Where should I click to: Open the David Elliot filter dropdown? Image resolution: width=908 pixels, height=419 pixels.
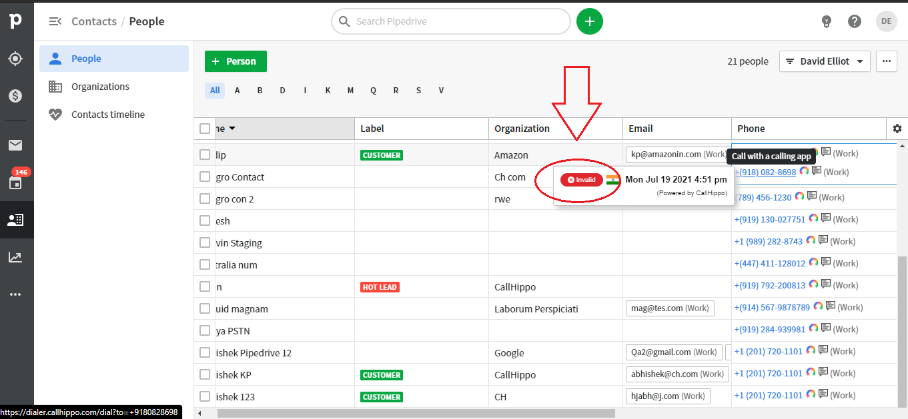click(x=825, y=61)
